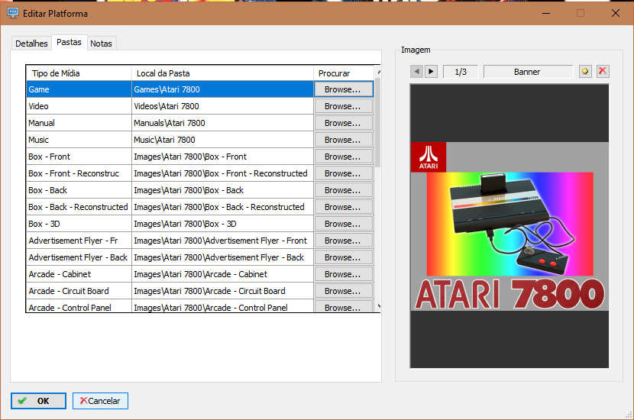Browse for Arcade - Circuit Board folder
This screenshot has height=420, width=634.
click(x=343, y=291)
